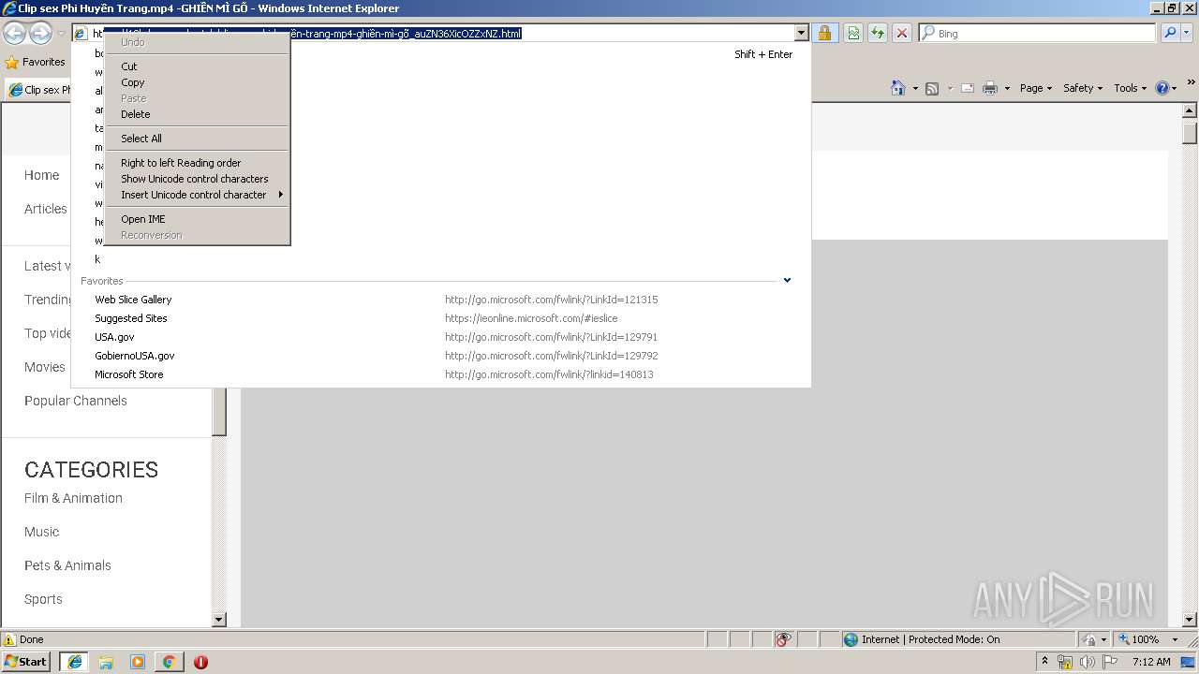
Task: Click the Forward navigation arrow
Action: tap(40, 33)
